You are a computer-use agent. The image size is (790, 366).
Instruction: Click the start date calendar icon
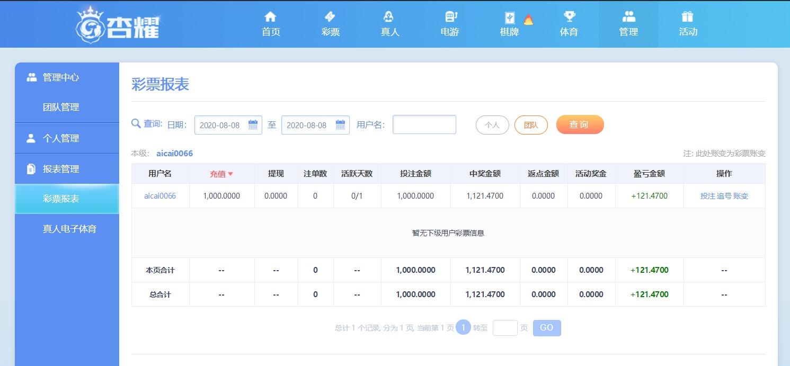(x=253, y=125)
